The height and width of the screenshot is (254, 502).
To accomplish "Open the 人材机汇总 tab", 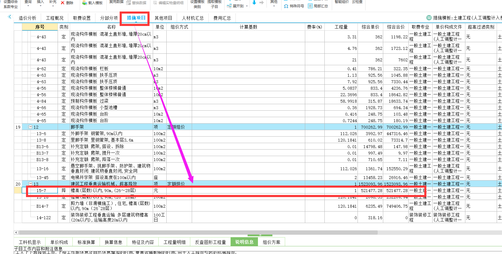I will tap(193, 18).
